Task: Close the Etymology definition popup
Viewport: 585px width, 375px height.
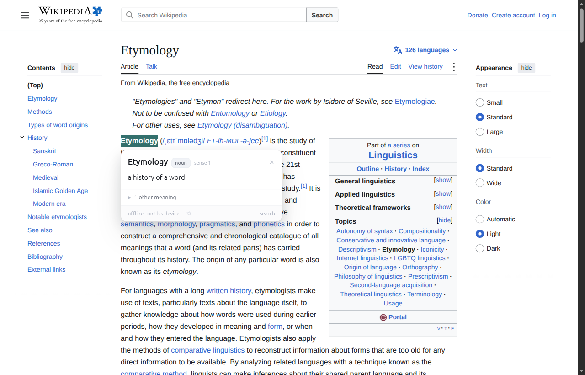Action: [272, 162]
